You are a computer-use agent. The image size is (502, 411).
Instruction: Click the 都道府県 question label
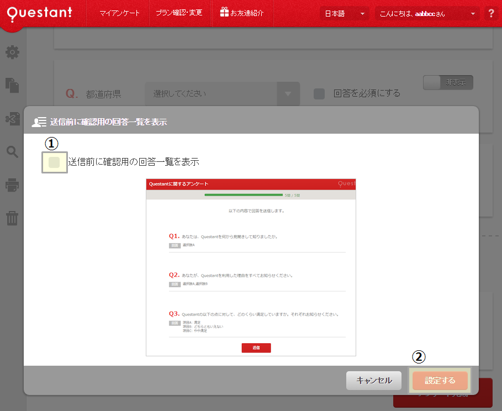(103, 94)
